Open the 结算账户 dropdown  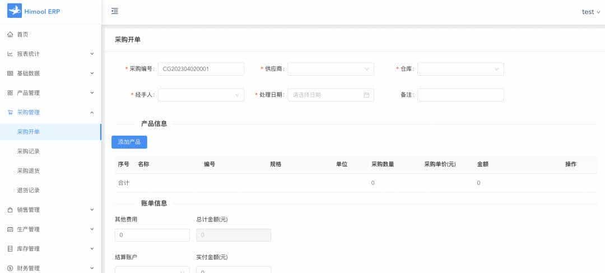152,270
